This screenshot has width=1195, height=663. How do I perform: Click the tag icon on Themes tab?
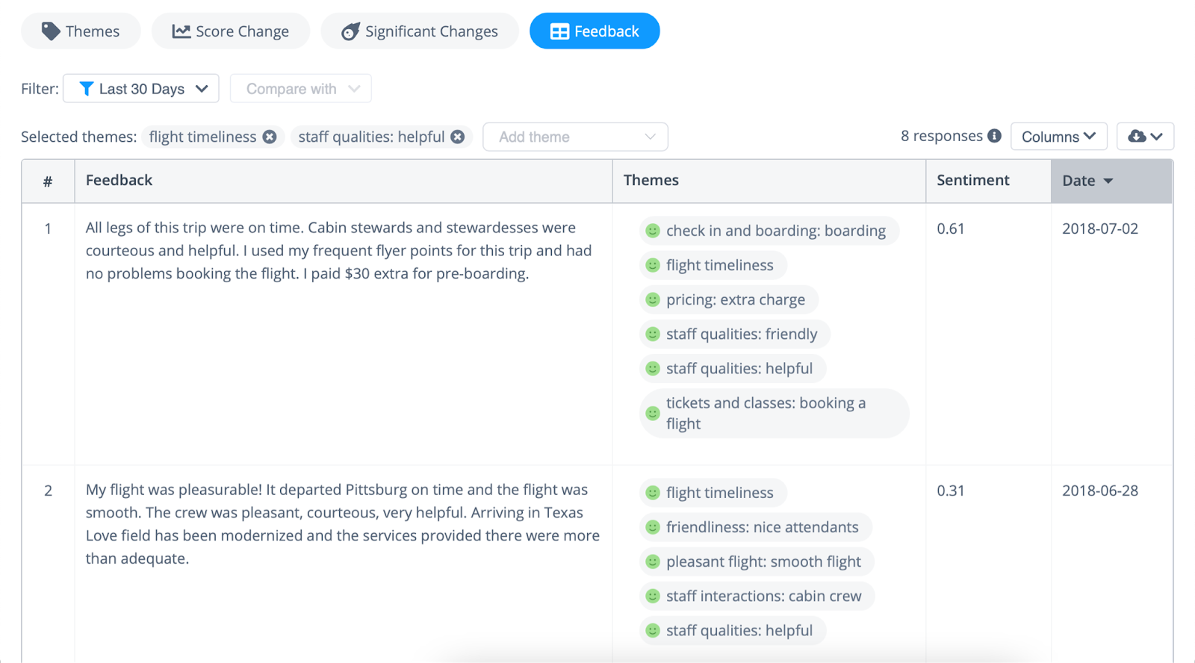51,31
